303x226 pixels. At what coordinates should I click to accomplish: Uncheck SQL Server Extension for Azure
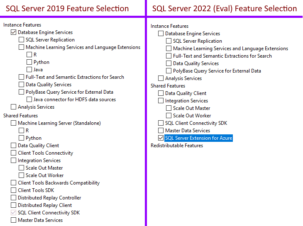point(161,138)
